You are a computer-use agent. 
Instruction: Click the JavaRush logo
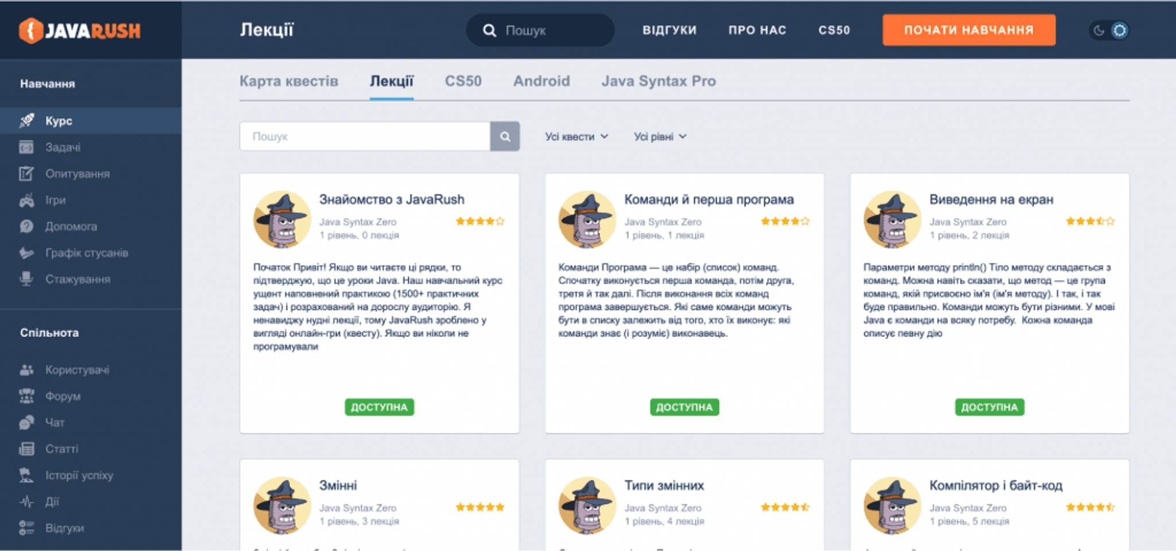[80, 30]
